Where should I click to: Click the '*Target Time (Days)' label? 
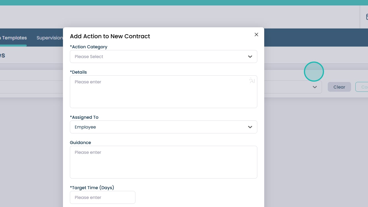click(92, 188)
